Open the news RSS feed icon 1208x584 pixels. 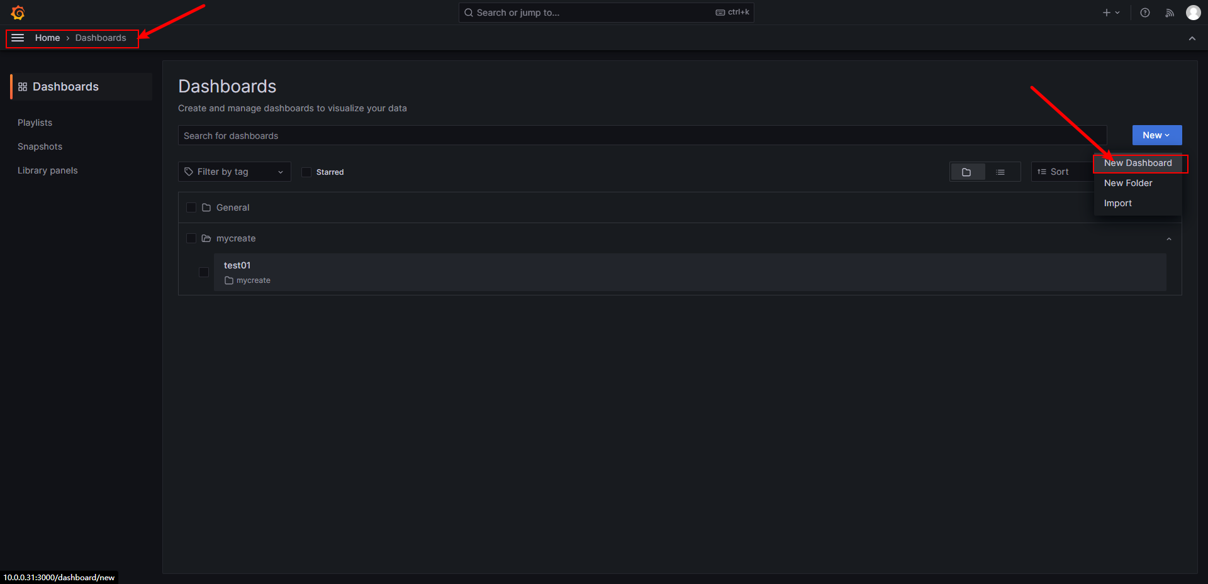(x=1170, y=13)
